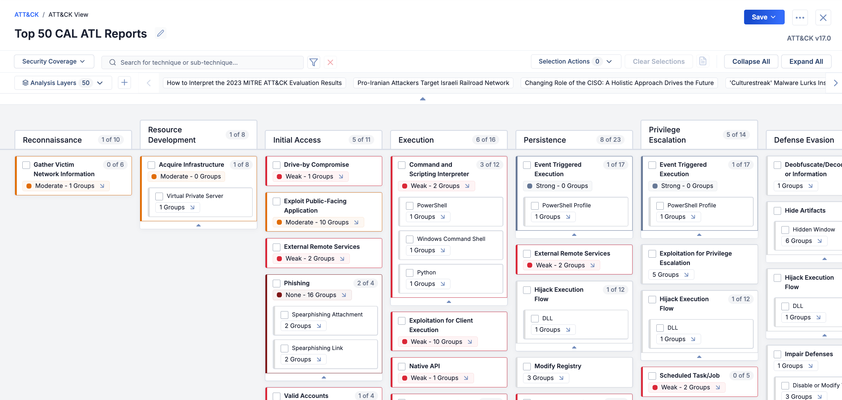This screenshot has height=400, width=842.
Task: Check the Phishing technique checkbox
Action: pyautogui.click(x=277, y=283)
